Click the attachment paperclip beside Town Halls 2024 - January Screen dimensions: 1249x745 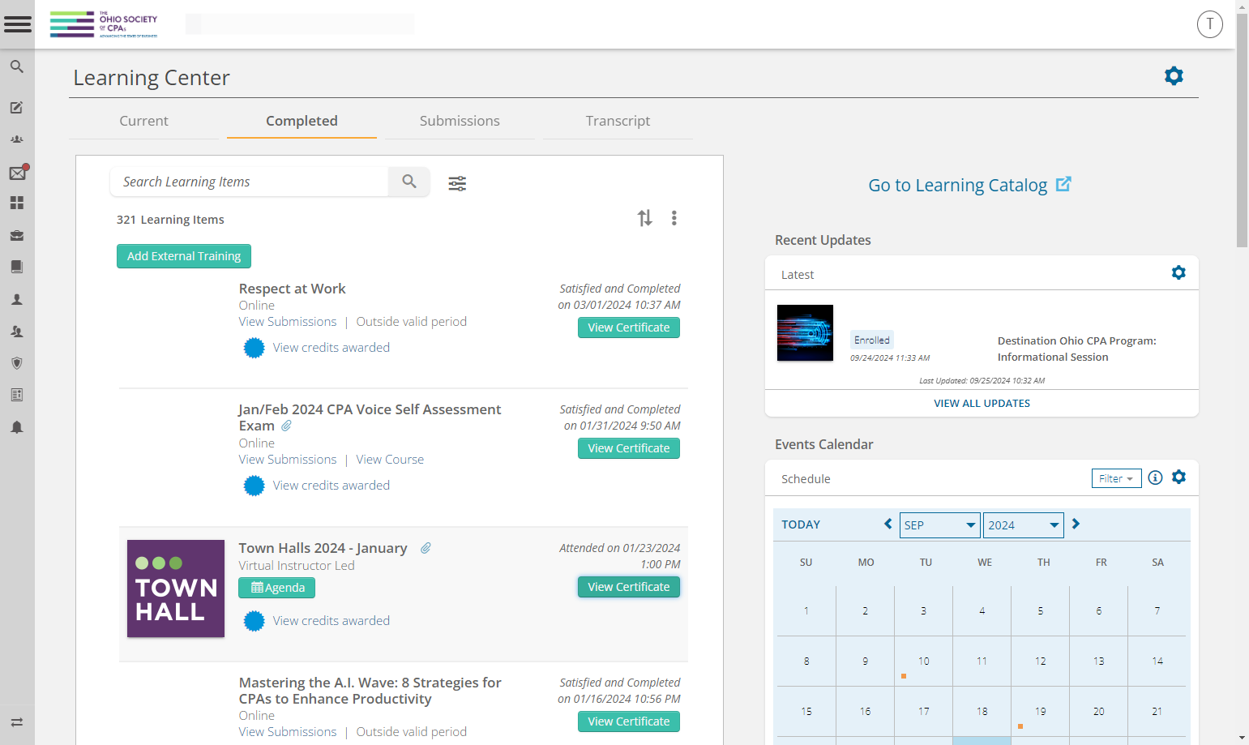[426, 548]
